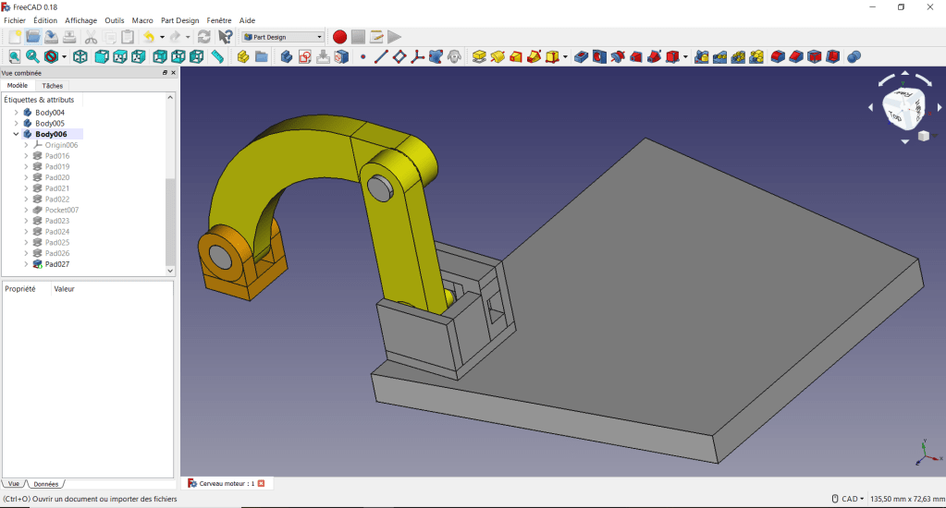This screenshot has width=946, height=508.
Task: Click the Boolean operation icon
Action: coord(854,57)
